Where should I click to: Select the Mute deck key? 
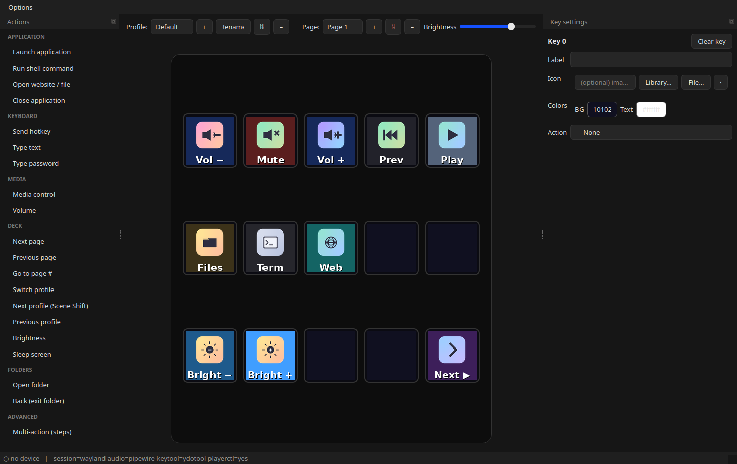pyautogui.click(x=271, y=141)
